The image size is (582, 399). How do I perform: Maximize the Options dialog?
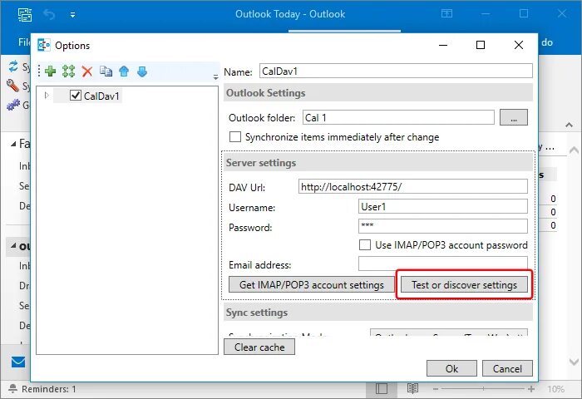(481, 45)
